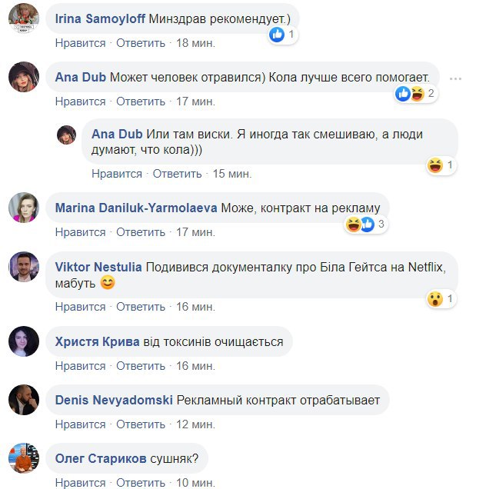
Task: Like Irina Samoyloff's comment via Нравится
Action: point(80,43)
